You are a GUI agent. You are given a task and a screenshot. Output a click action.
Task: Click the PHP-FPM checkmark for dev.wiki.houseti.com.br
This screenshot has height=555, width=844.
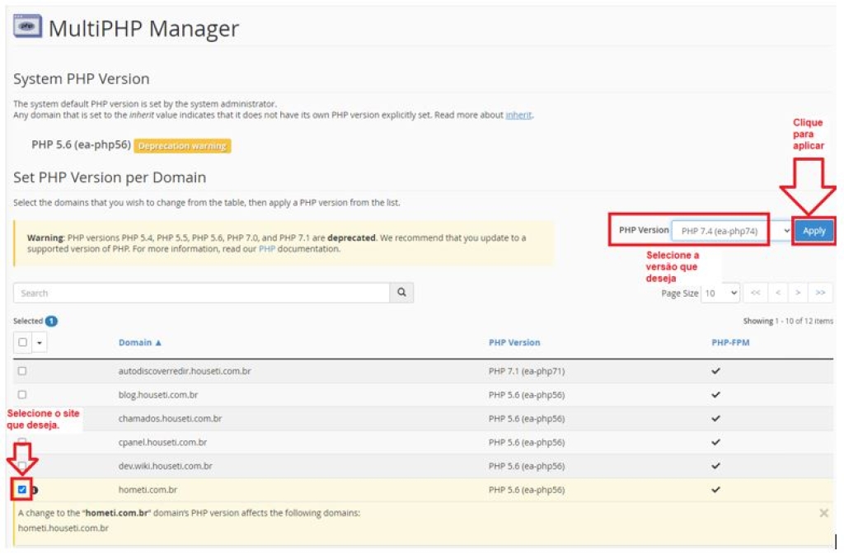[715, 466]
